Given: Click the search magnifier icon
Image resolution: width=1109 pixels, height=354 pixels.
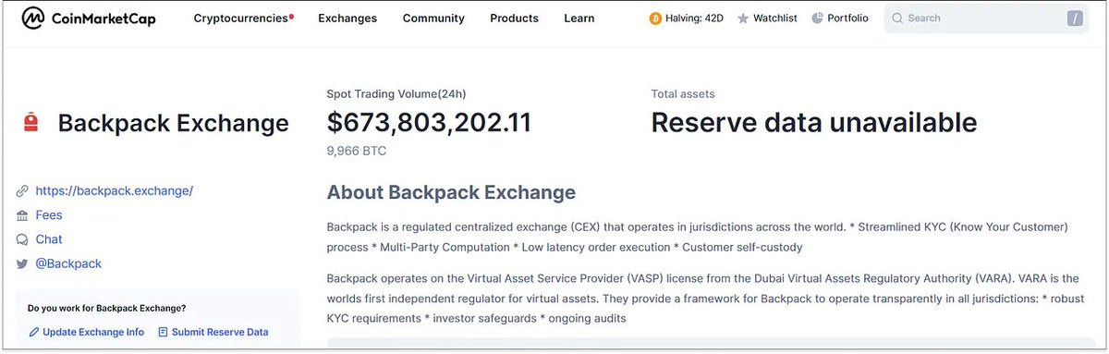Looking at the screenshot, I should pos(897,18).
